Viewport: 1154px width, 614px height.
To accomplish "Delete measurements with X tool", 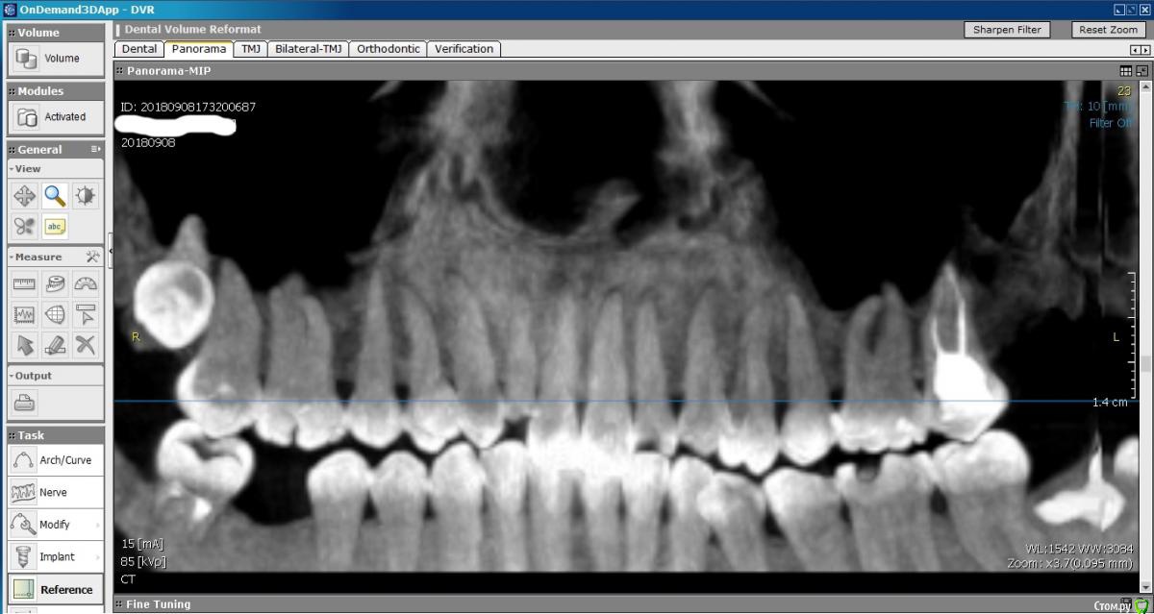I will pos(86,344).
